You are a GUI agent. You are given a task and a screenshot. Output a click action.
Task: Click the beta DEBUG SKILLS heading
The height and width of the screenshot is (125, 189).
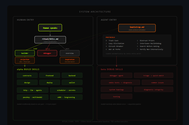[112, 69]
